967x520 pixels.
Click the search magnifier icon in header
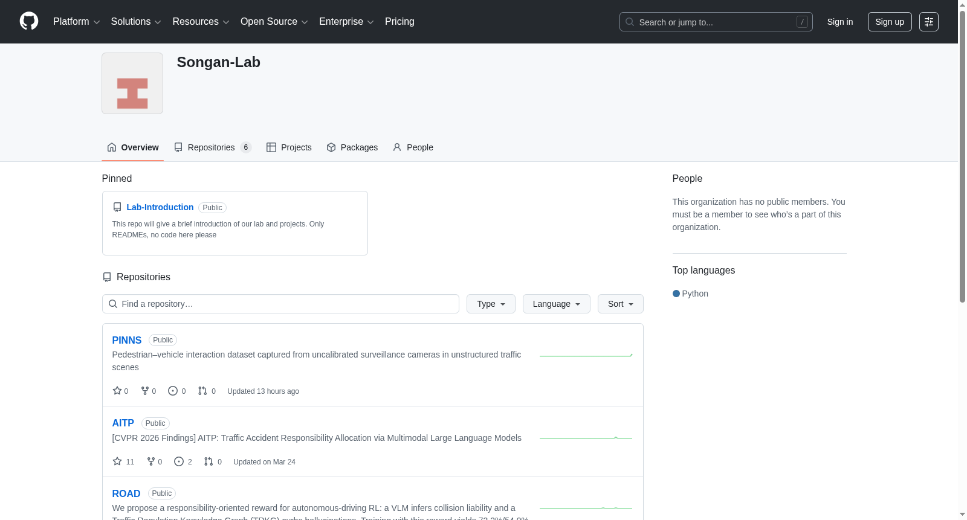pos(630,22)
